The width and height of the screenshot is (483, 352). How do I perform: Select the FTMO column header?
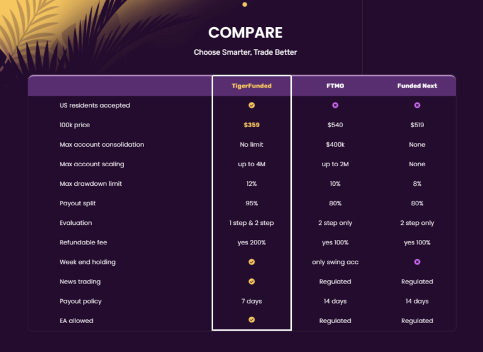click(x=335, y=86)
